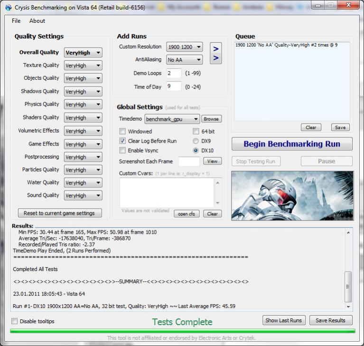This screenshot has width=364, height=346.
Task: Click inside the Custom Cvars text area
Action: [167, 193]
